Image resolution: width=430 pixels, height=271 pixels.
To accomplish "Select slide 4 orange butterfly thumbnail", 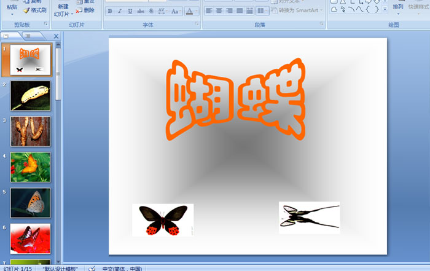I will pos(31,167).
